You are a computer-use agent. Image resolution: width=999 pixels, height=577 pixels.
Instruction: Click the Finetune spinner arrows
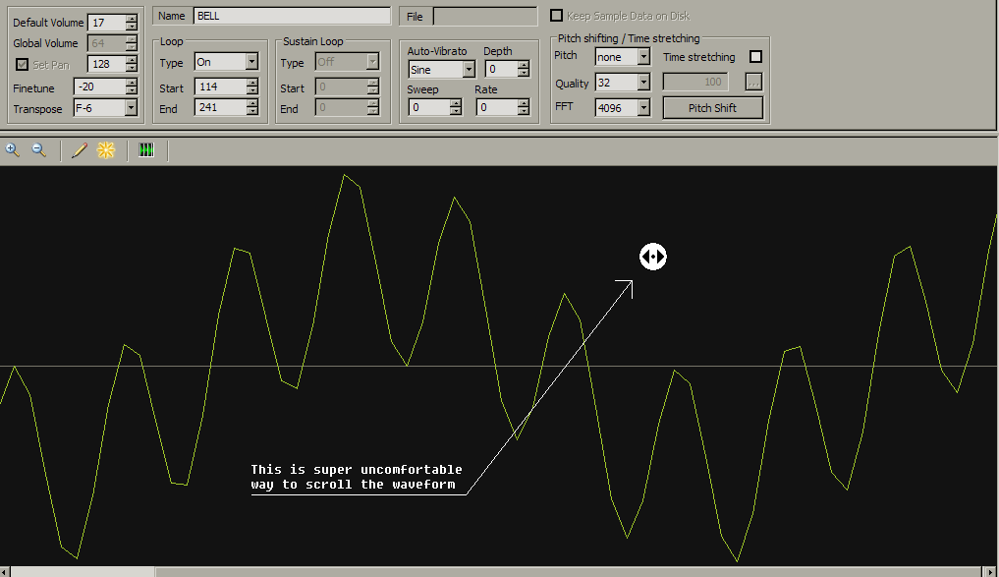pos(132,87)
